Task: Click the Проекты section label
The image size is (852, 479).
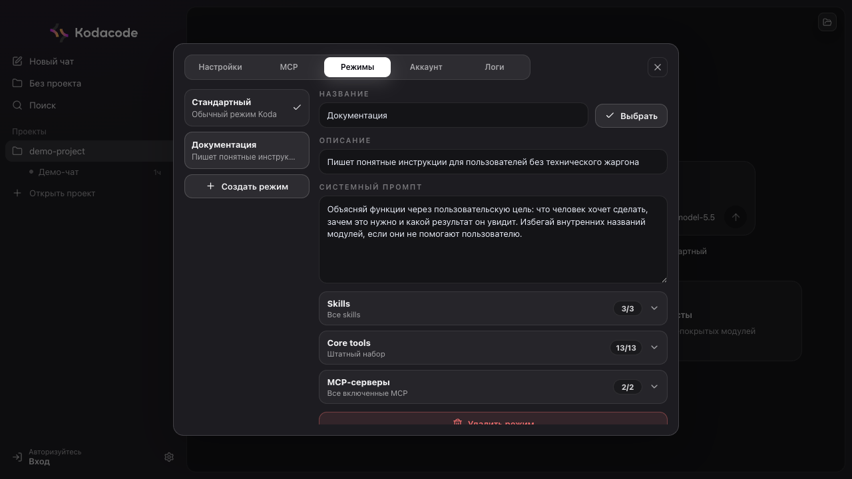Action: tap(29, 132)
